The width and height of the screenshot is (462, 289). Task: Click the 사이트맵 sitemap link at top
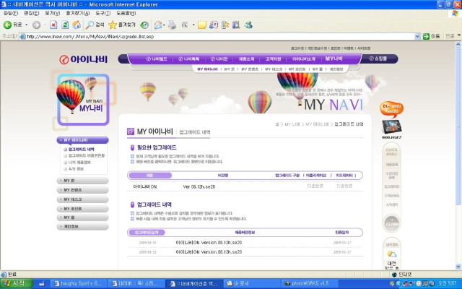point(364,48)
